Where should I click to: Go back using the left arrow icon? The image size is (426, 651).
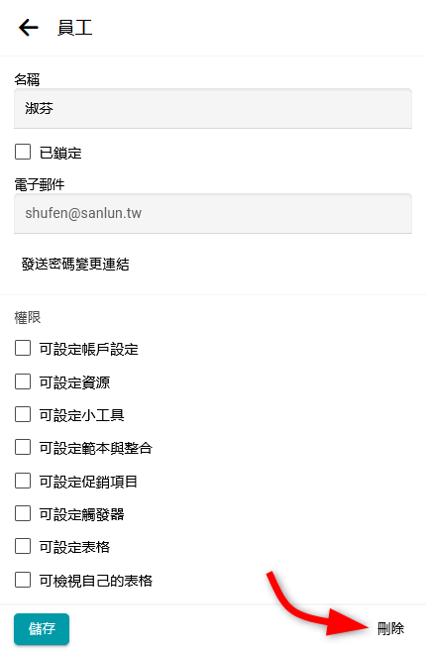point(28,28)
